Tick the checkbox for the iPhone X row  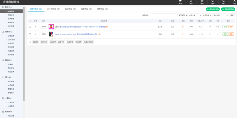pyautogui.click(x=30, y=34)
